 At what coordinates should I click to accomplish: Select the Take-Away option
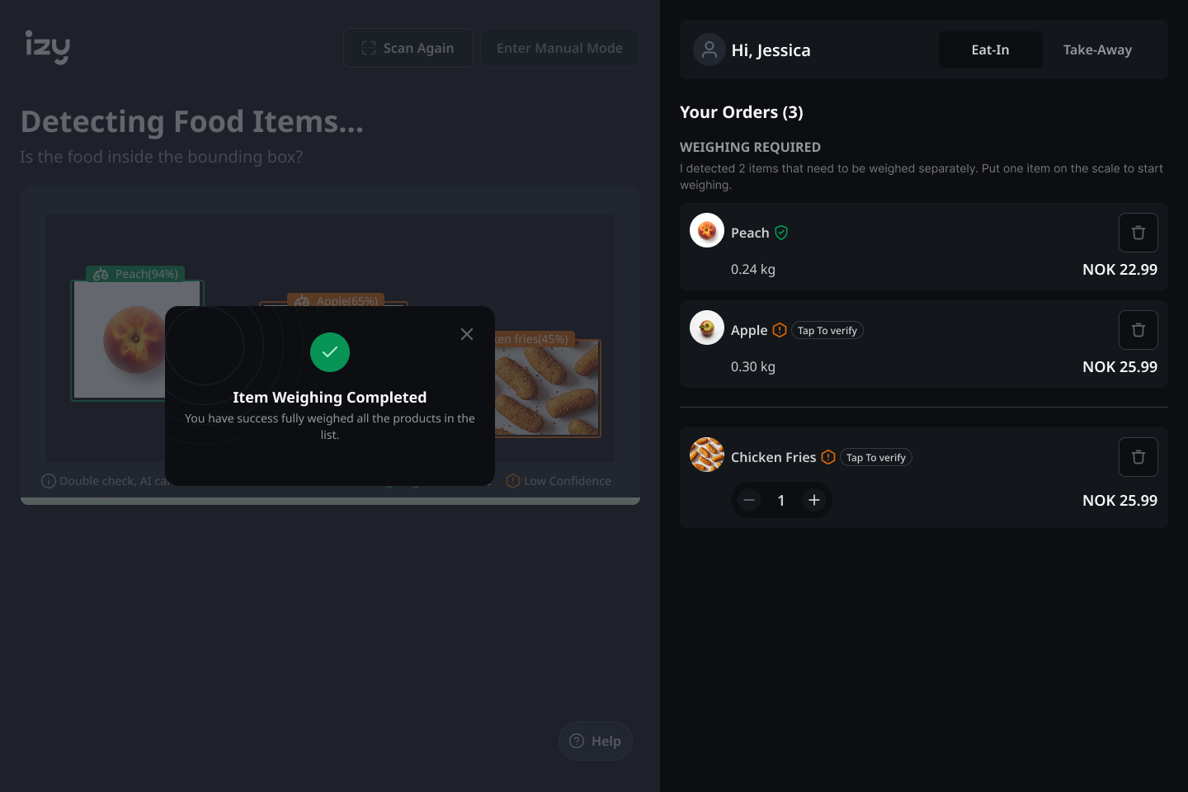click(x=1097, y=49)
